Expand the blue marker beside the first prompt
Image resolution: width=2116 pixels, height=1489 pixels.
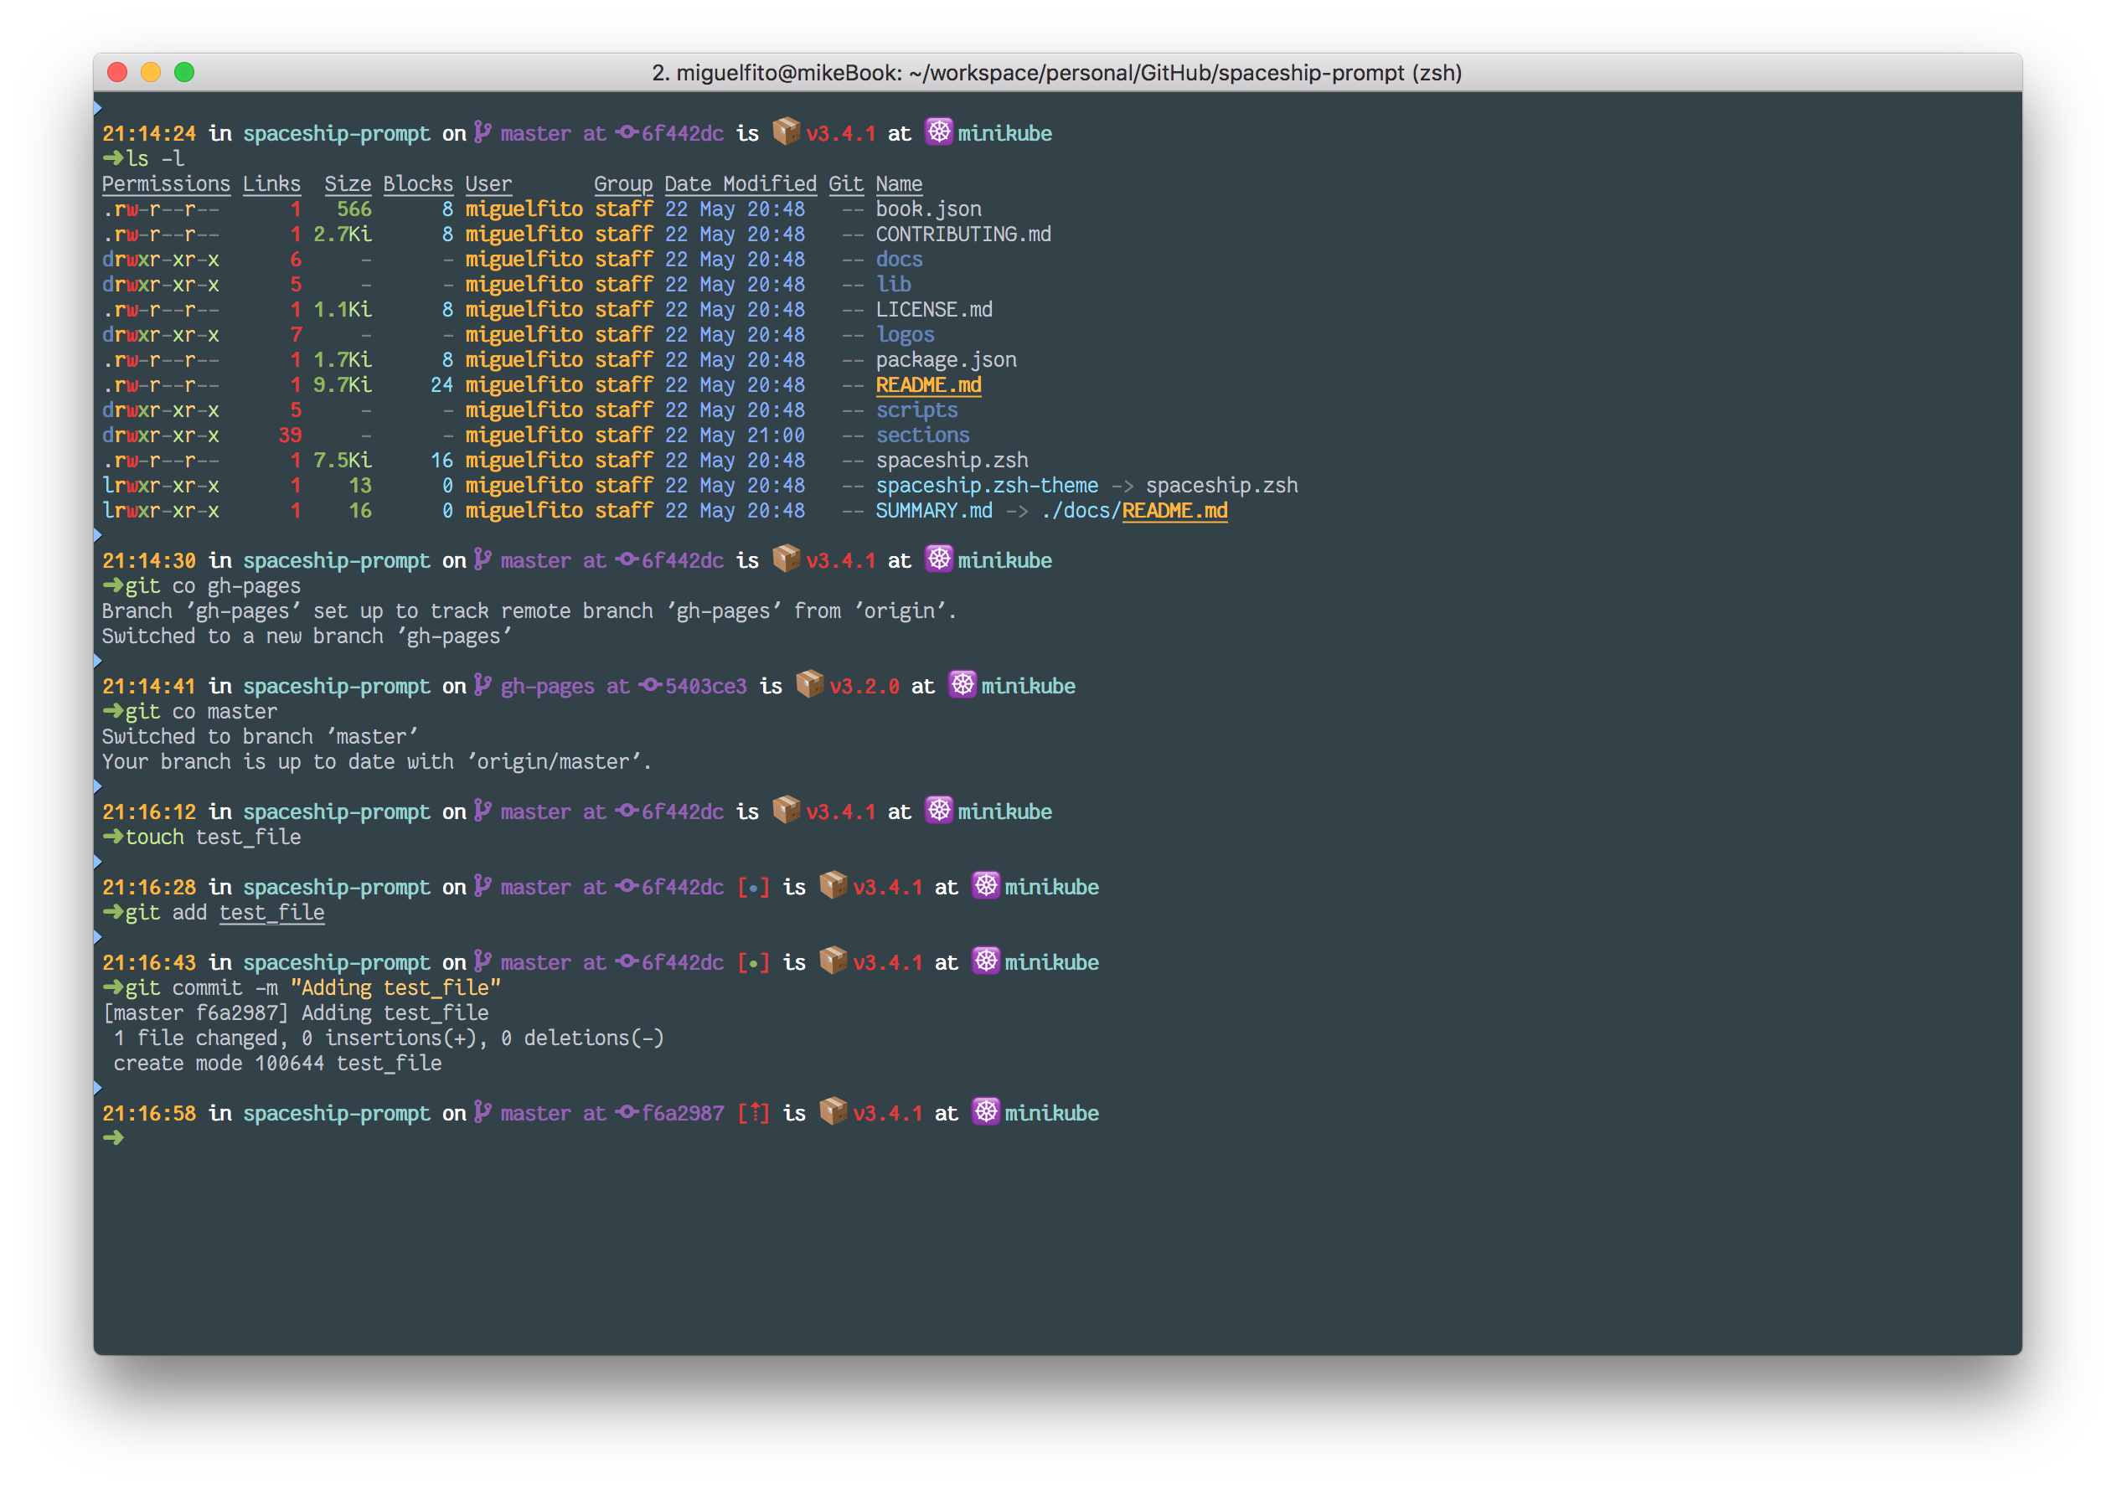[x=97, y=108]
